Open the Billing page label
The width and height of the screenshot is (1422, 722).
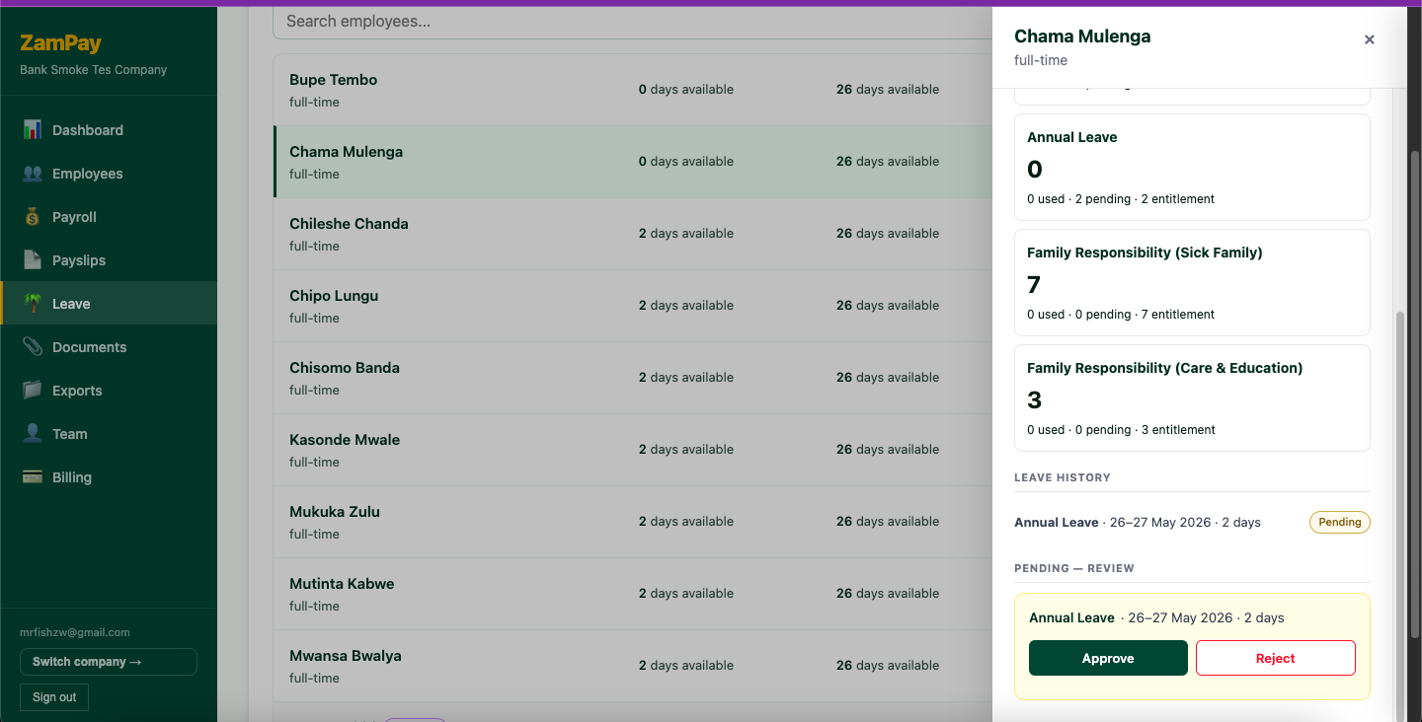click(72, 477)
